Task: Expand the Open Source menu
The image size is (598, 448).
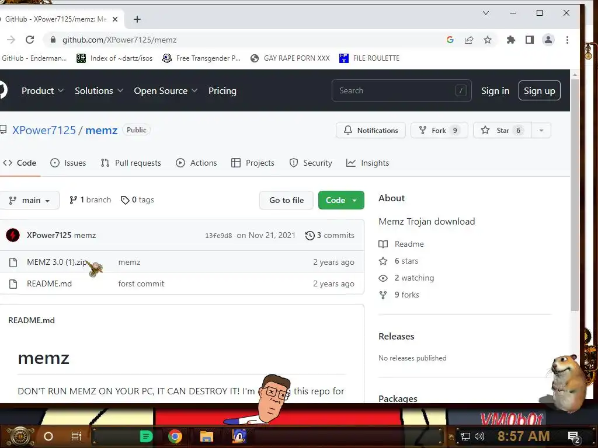Action: 165,90
